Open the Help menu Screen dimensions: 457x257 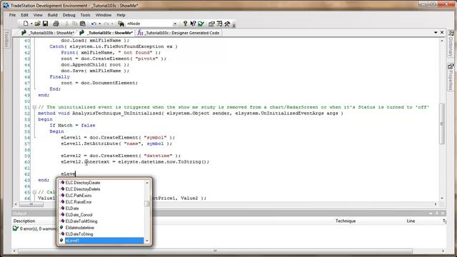(x=121, y=15)
